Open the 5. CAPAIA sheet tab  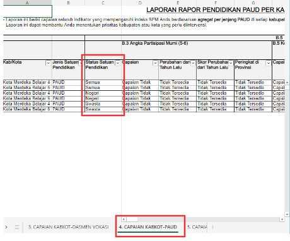coord(197,227)
